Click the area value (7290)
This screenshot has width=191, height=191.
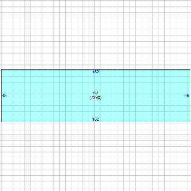click(x=95, y=97)
